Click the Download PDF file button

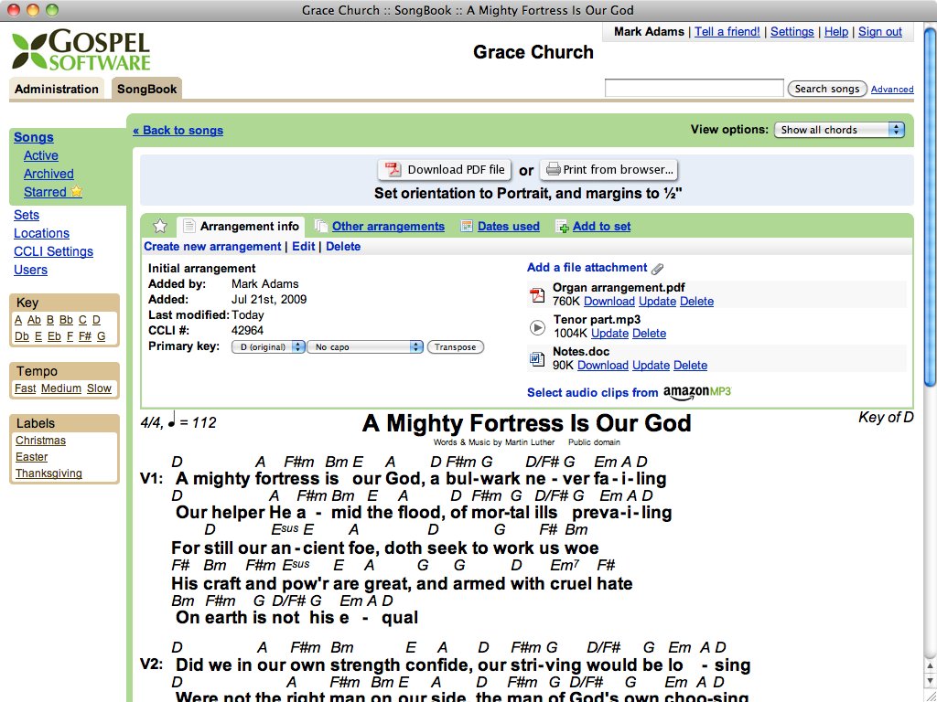(444, 169)
